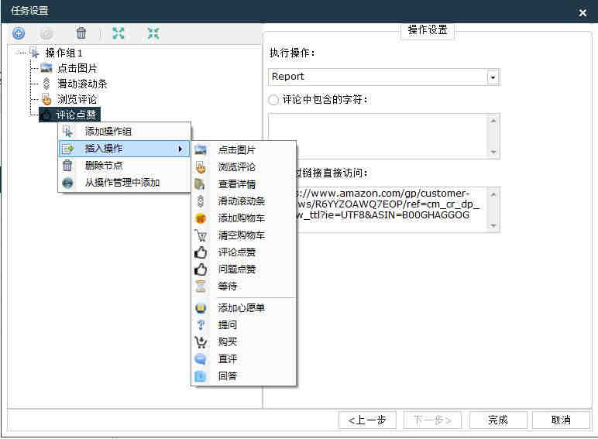Select 滑动滚动条 node in the tree

click(82, 84)
